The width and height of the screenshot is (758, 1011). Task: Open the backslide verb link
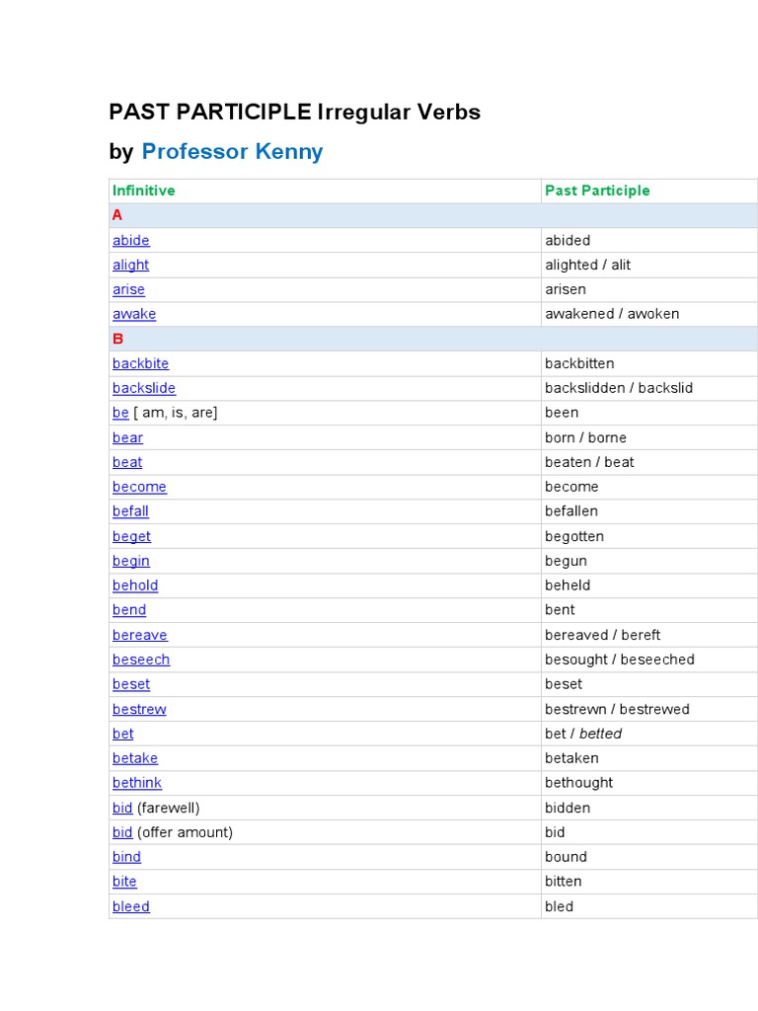tap(144, 388)
